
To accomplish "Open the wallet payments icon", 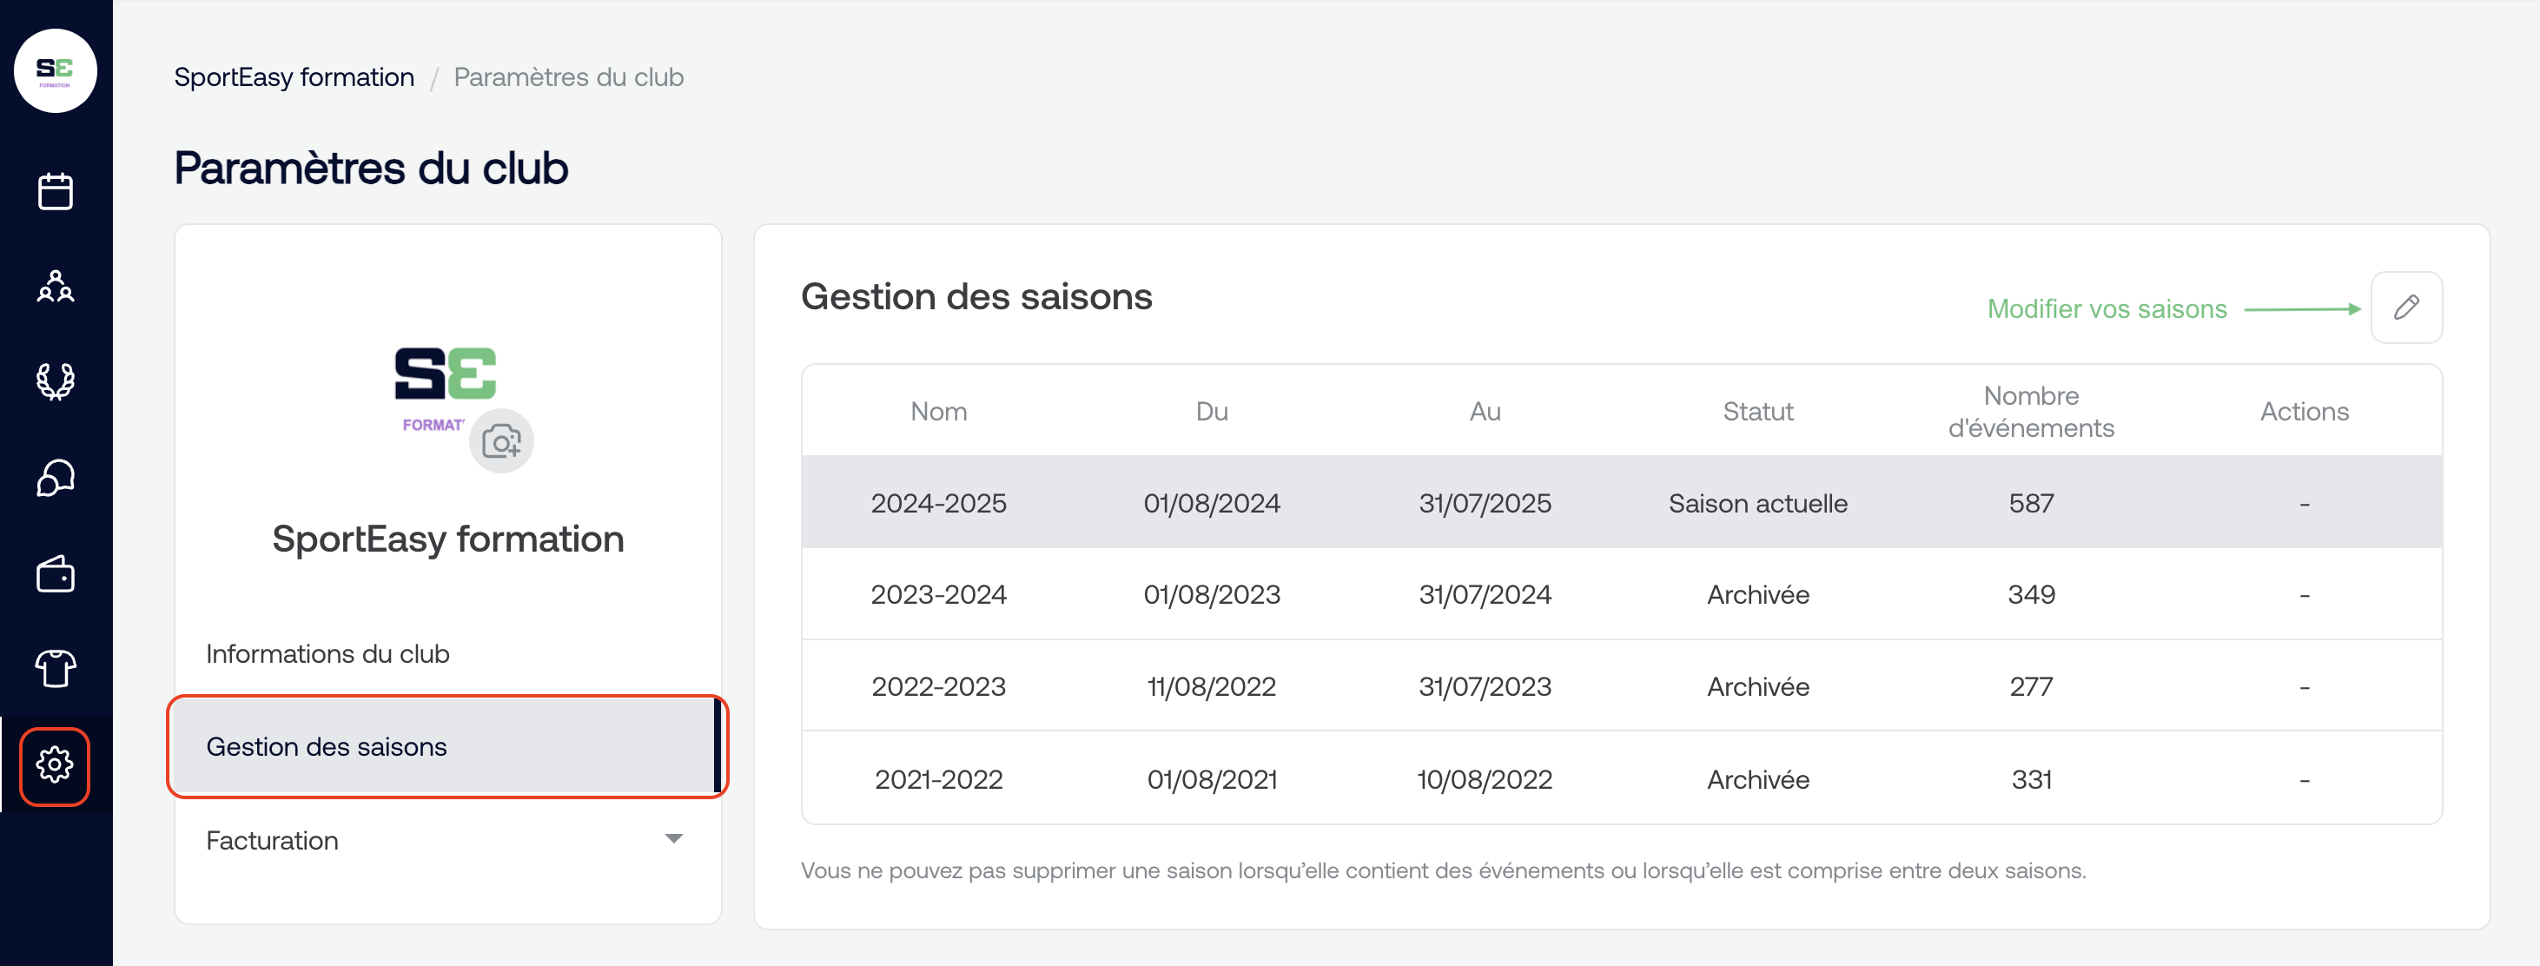I will point(56,573).
